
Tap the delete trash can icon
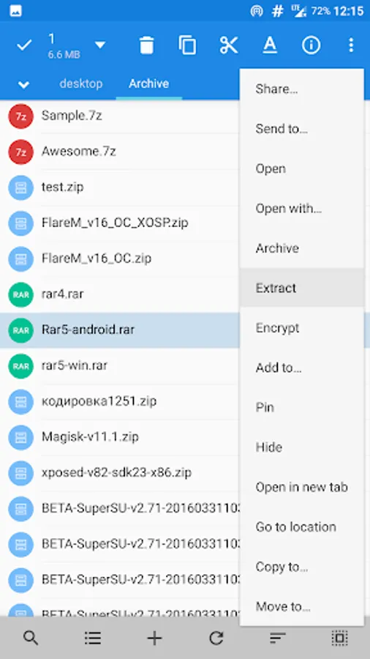tap(146, 45)
